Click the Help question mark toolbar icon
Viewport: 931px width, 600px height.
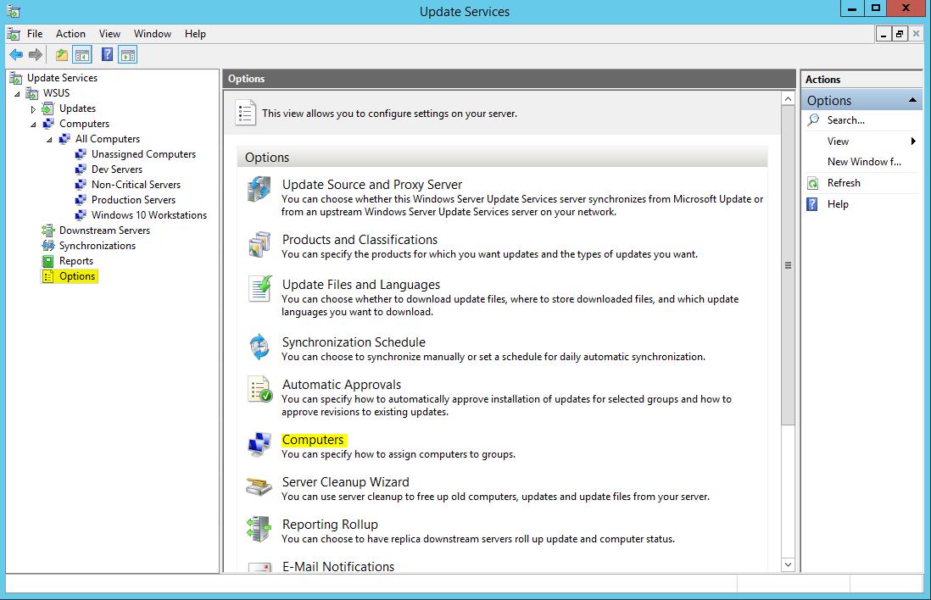point(106,53)
